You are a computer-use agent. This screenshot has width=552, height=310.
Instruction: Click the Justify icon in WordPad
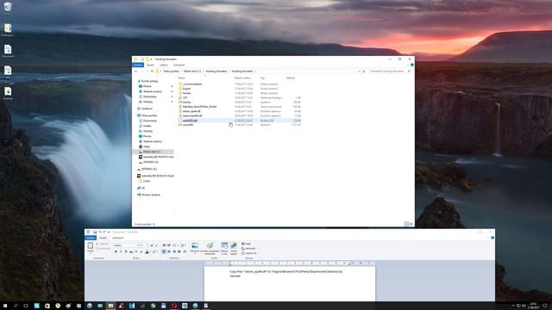pyautogui.click(x=179, y=251)
